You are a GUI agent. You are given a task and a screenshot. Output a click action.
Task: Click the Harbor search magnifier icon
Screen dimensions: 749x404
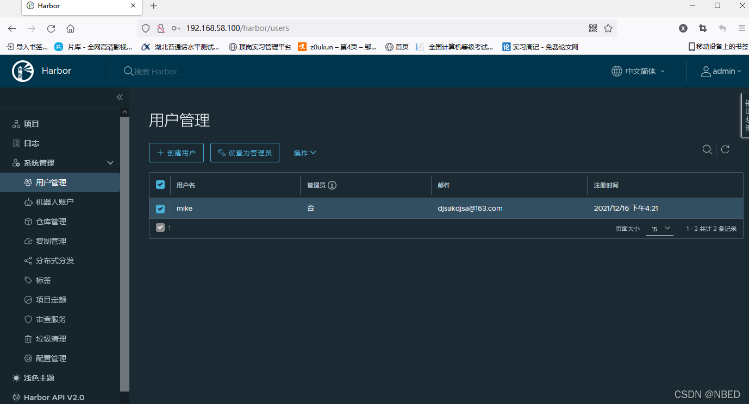(x=128, y=71)
